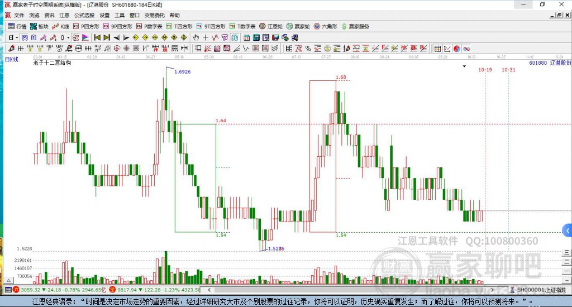Click the percent sign tool icon
Screen dimensions: 572x307
[308, 49]
